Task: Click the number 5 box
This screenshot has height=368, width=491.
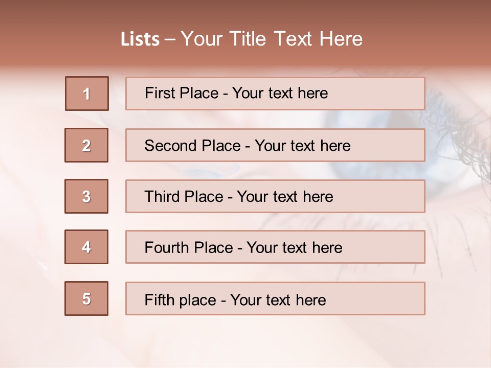Action: coord(86,298)
